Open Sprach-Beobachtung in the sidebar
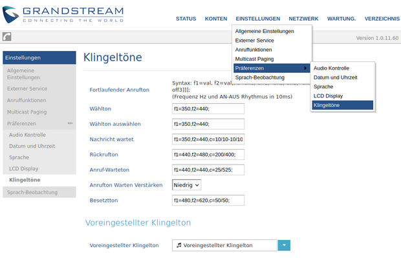The width and height of the screenshot is (401, 258). (32, 192)
